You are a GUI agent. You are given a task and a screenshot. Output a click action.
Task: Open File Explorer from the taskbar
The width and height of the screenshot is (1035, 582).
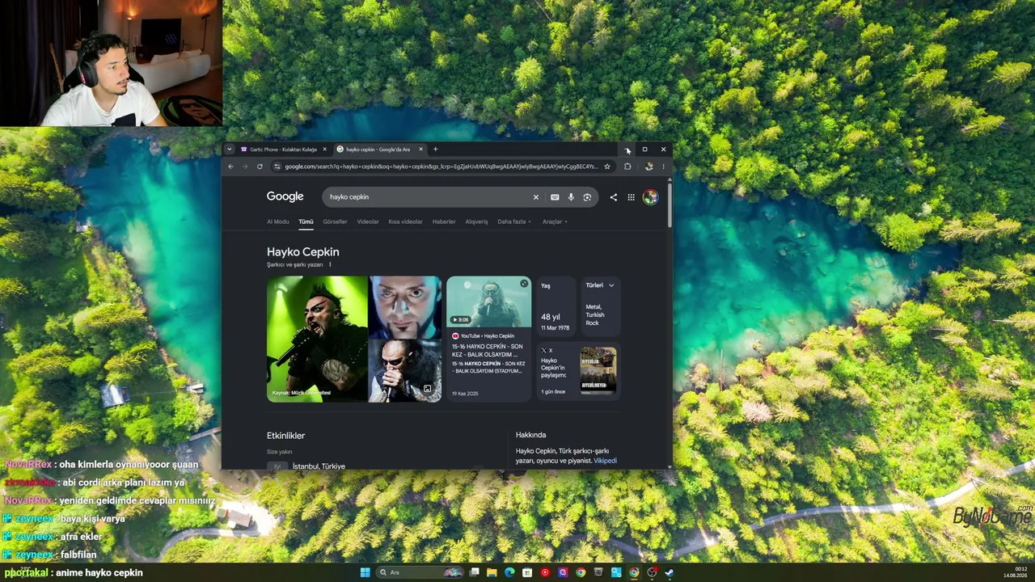click(492, 572)
